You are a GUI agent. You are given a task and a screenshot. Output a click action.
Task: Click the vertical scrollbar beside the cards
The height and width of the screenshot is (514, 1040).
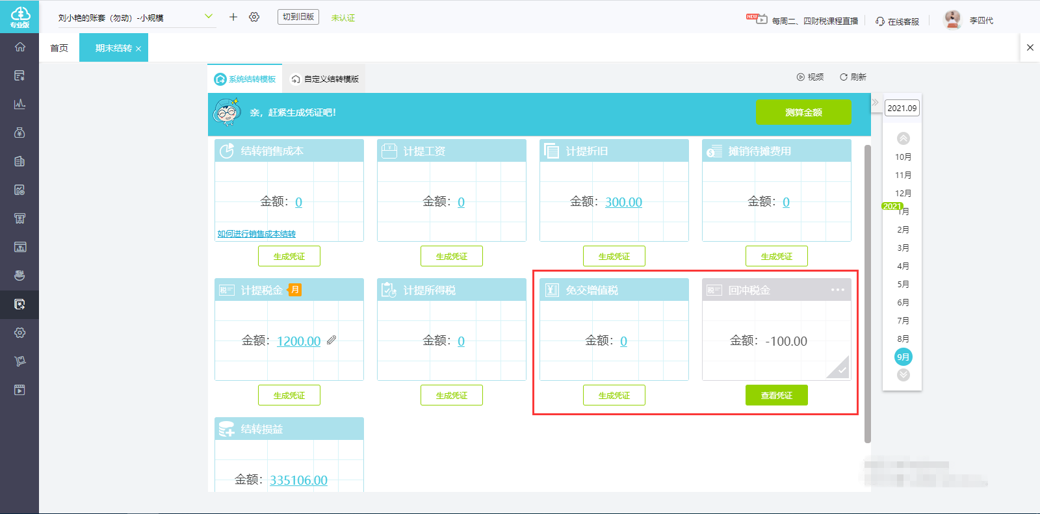coord(867,294)
